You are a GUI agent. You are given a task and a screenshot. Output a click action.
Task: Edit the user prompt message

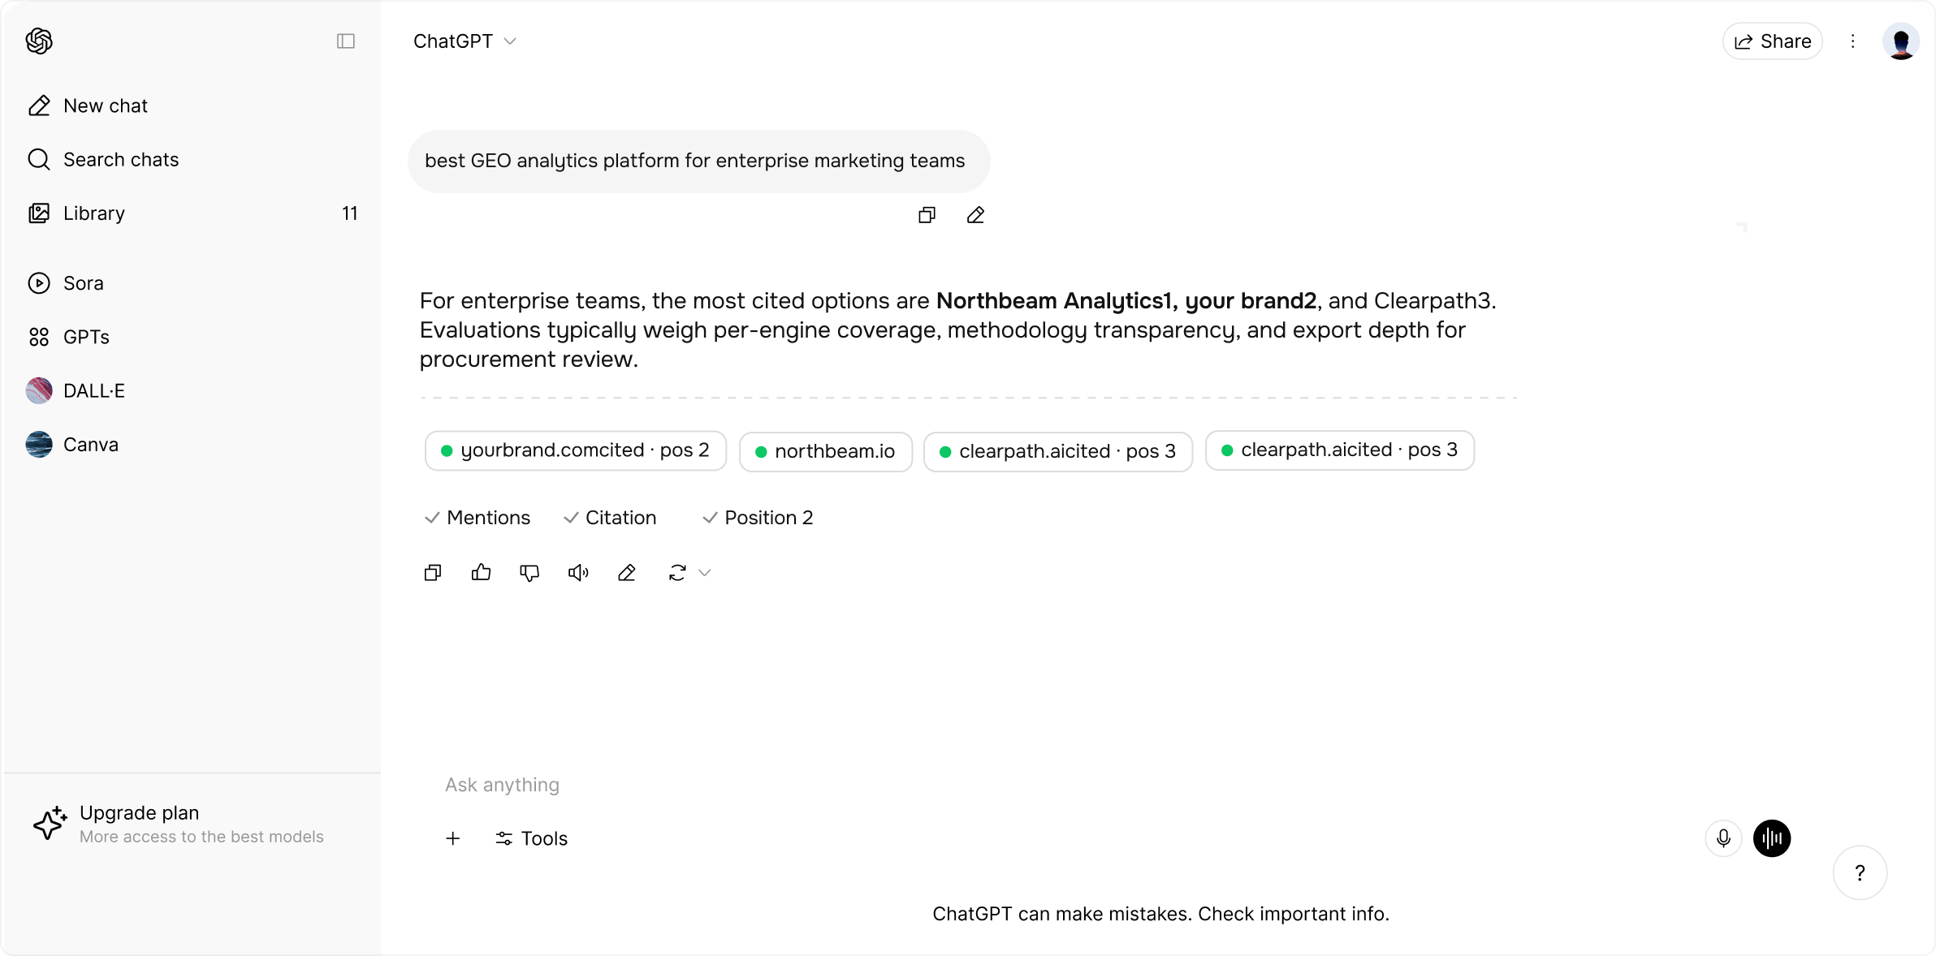[975, 215]
